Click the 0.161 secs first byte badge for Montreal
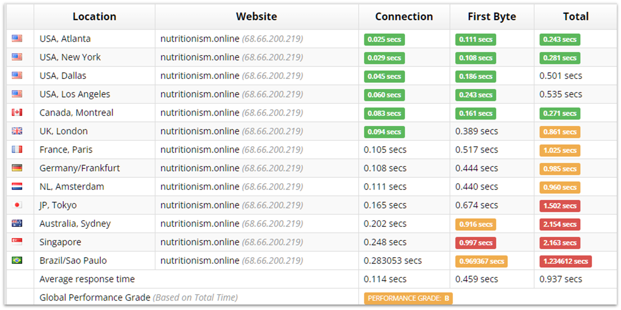The width and height of the screenshot is (621, 310). 476,113
